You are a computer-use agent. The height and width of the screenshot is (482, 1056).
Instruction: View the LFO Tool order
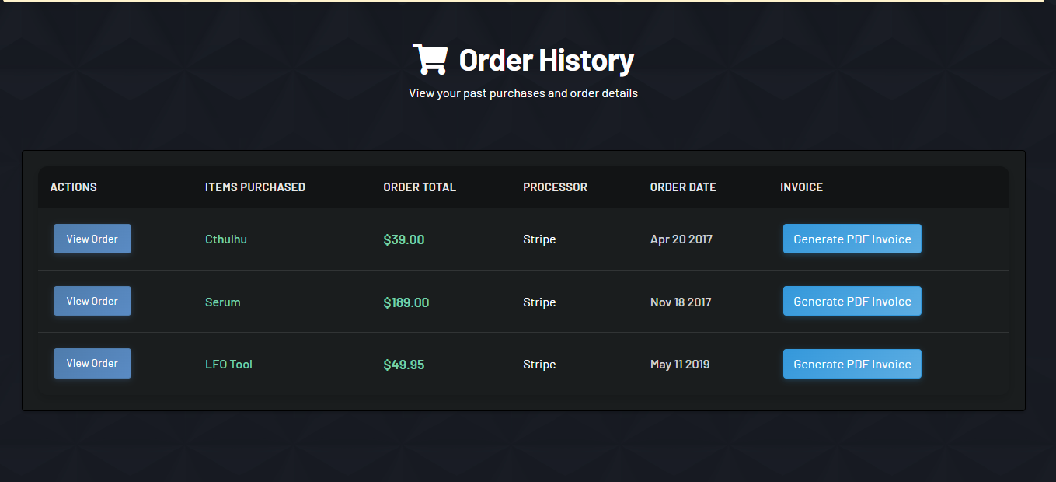click(x=92, y=363)
